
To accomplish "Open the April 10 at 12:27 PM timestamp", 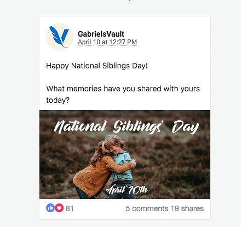I will pyautogui.click(x=107, y=42).
